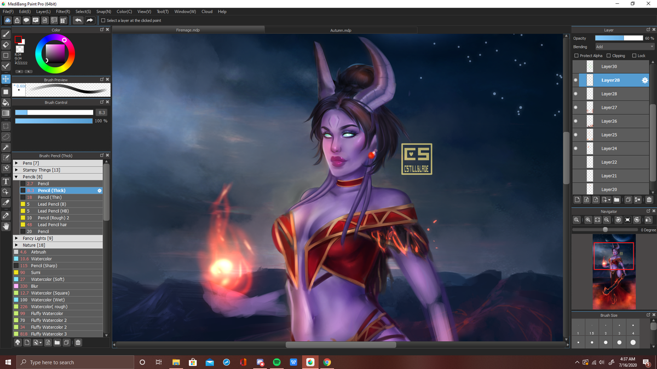Add layer folder in Layer panel
The image size is (657, 369).
click(x=616, y=200)
